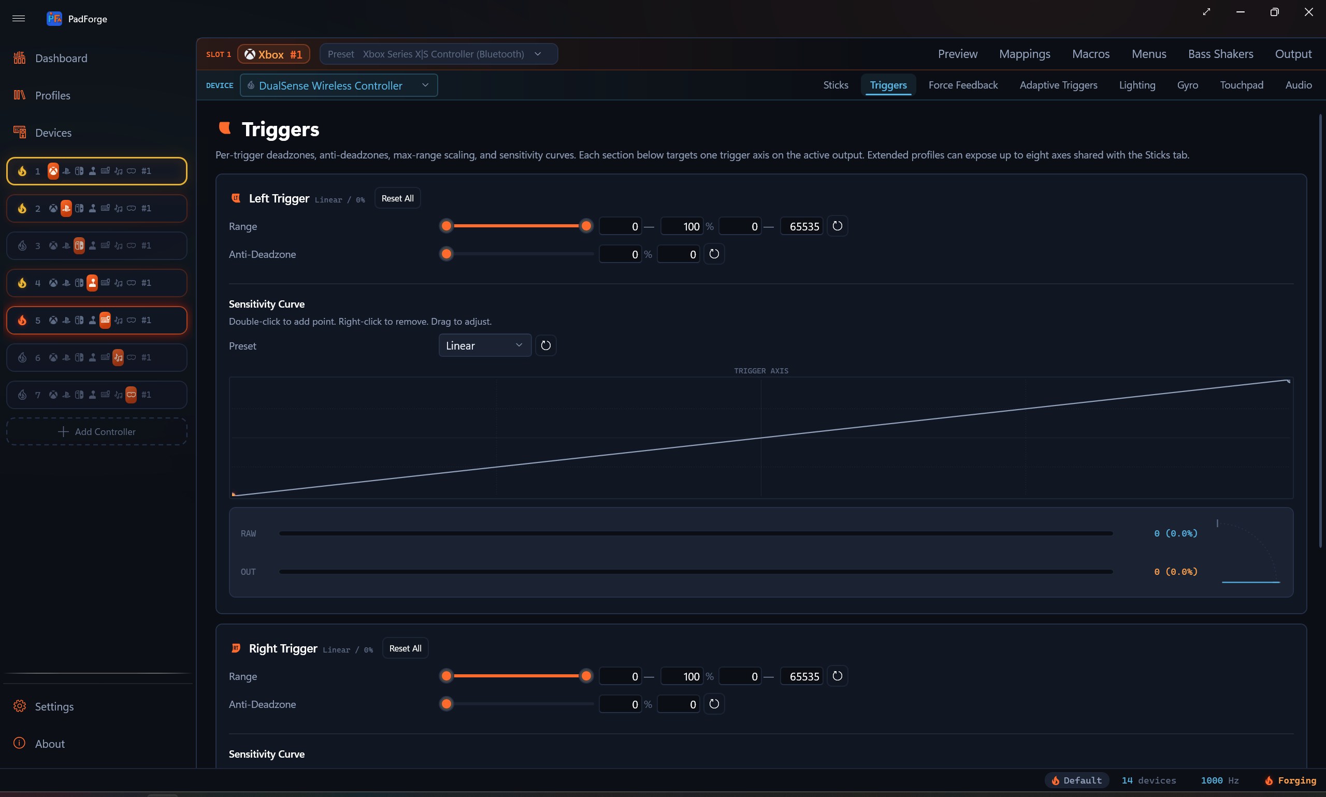This screenshot has width=1326, height=797.
Task: Open the Linear sensitivity preset dropdown
Action: click(x=484, y=345)
